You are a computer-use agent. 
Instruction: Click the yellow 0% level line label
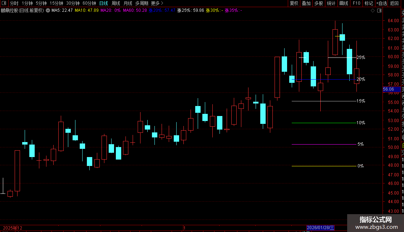pyautogui.click(x=361, y=166)
